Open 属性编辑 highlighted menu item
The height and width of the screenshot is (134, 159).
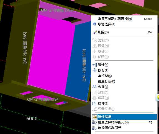(x=124, y=117)
